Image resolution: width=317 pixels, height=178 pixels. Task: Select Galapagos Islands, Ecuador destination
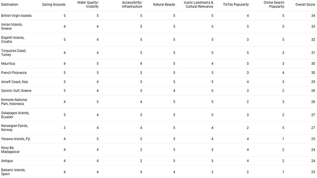15,115
